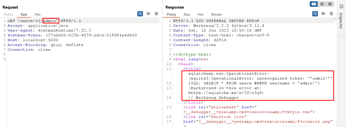Screen dimensions: 346x127
Task: Open the Request panel hamburger menu
Action: tap(156, 14)
